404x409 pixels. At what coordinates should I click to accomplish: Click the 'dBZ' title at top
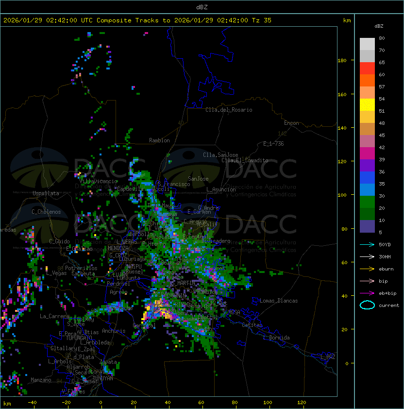point(202,7)
